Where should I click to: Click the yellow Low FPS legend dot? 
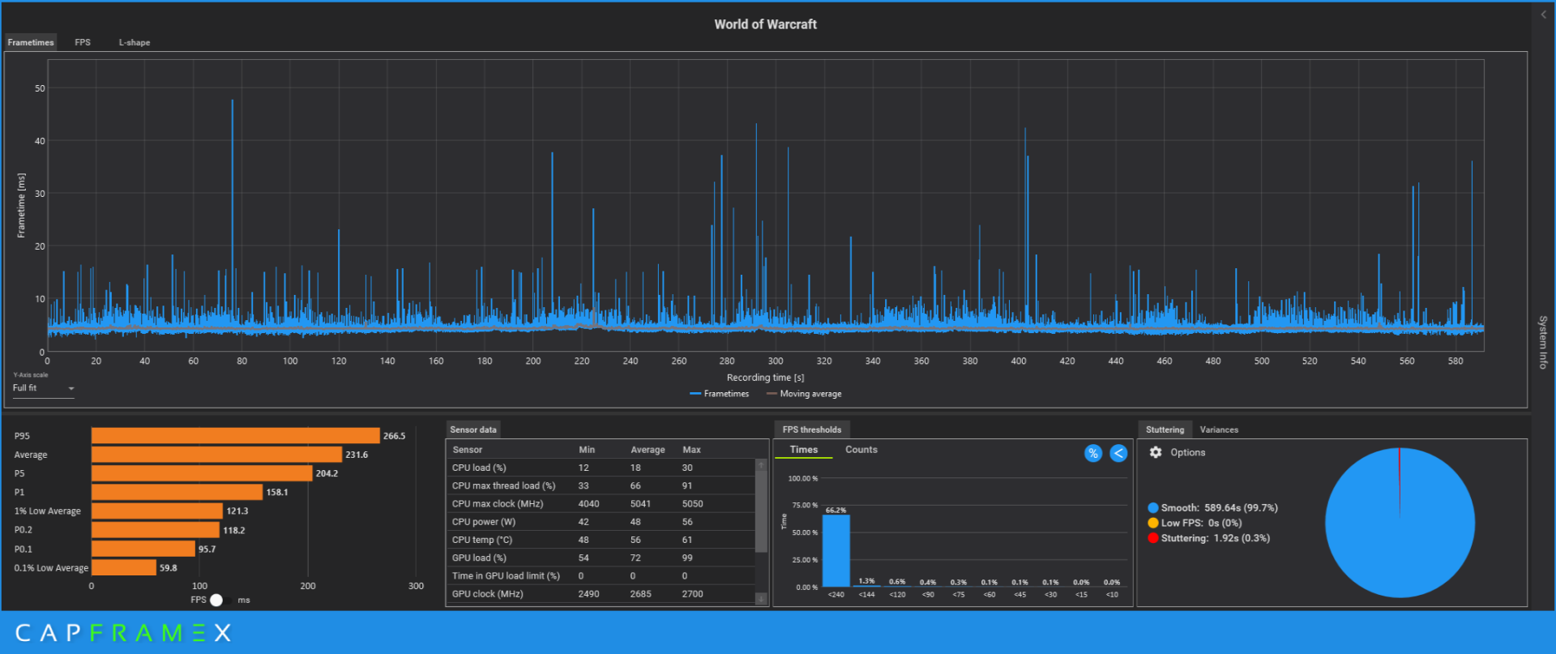coord(1152,523)
